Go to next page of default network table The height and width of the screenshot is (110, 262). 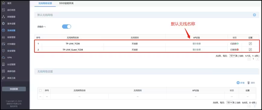[257, 59]
